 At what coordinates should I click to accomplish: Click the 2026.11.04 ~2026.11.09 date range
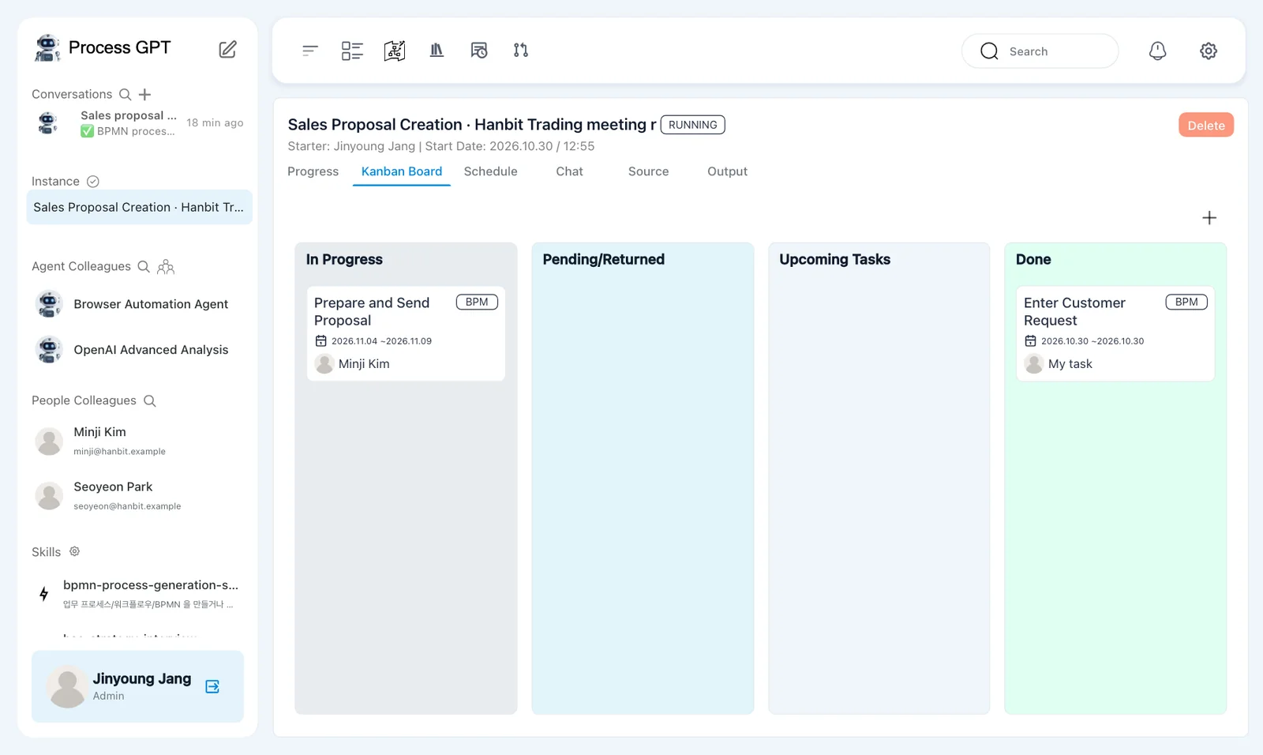coord(381,341)
